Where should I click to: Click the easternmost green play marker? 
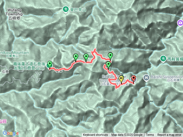pos(110,55)
